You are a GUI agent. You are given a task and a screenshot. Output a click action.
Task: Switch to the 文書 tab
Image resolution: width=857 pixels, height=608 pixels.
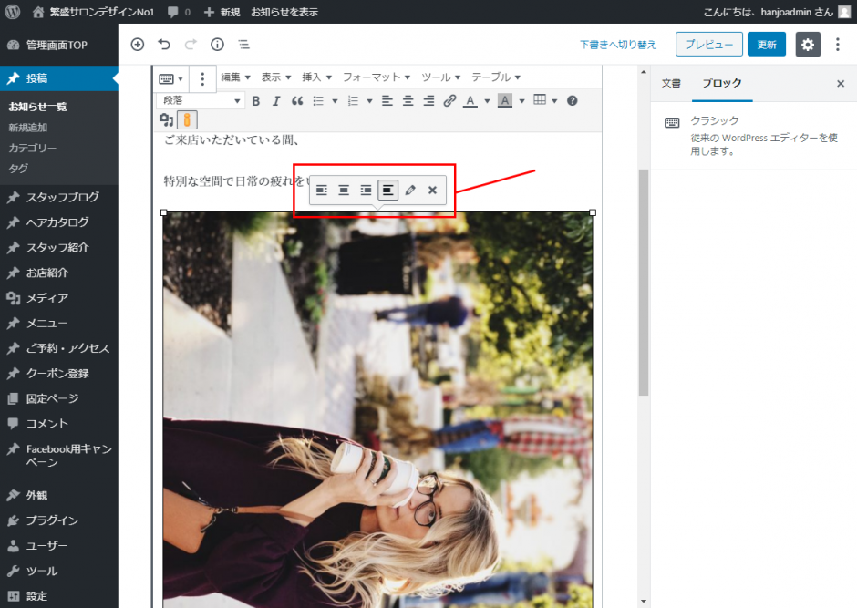[x=671, y=83]
